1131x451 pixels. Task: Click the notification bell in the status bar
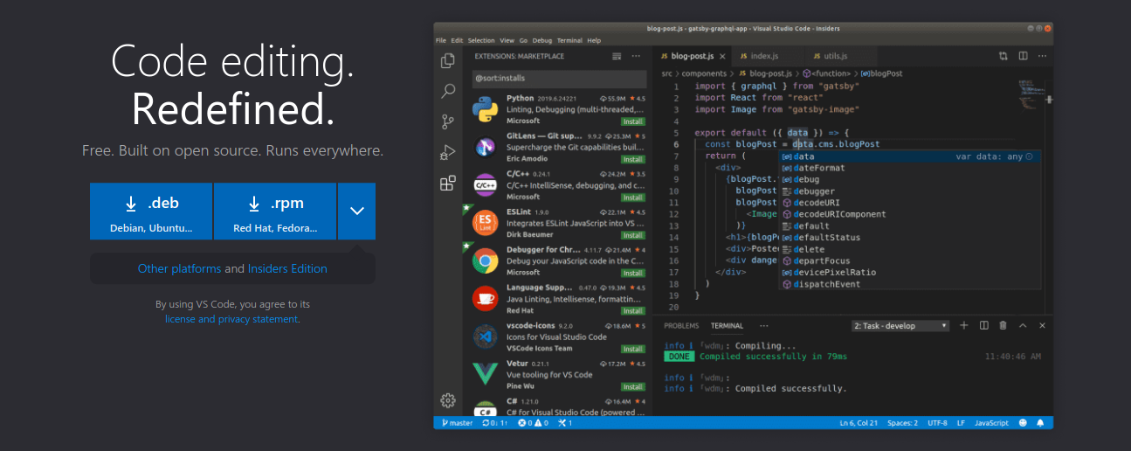pyautogui.click(x=1040, y=423)
